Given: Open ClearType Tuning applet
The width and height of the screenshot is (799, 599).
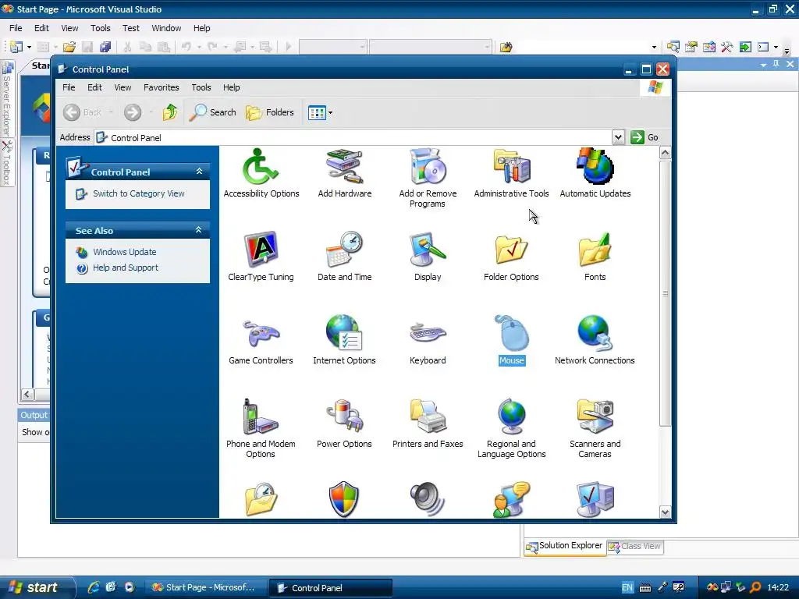Looking at the screenshot, I should coord(261,257).
